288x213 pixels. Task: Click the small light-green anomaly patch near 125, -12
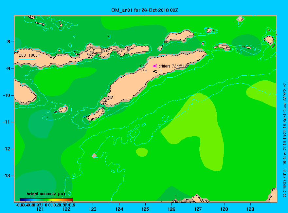[142, 152]
